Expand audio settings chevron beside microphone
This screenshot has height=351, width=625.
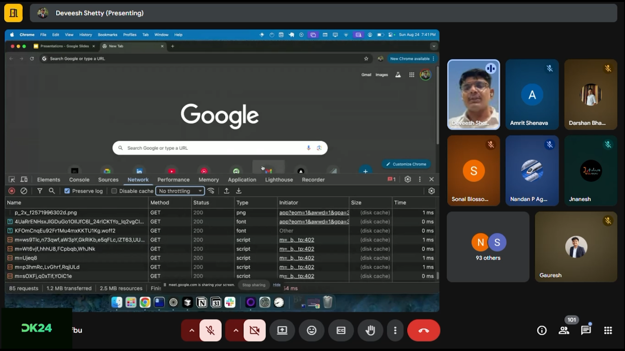[x=191, y=330]
